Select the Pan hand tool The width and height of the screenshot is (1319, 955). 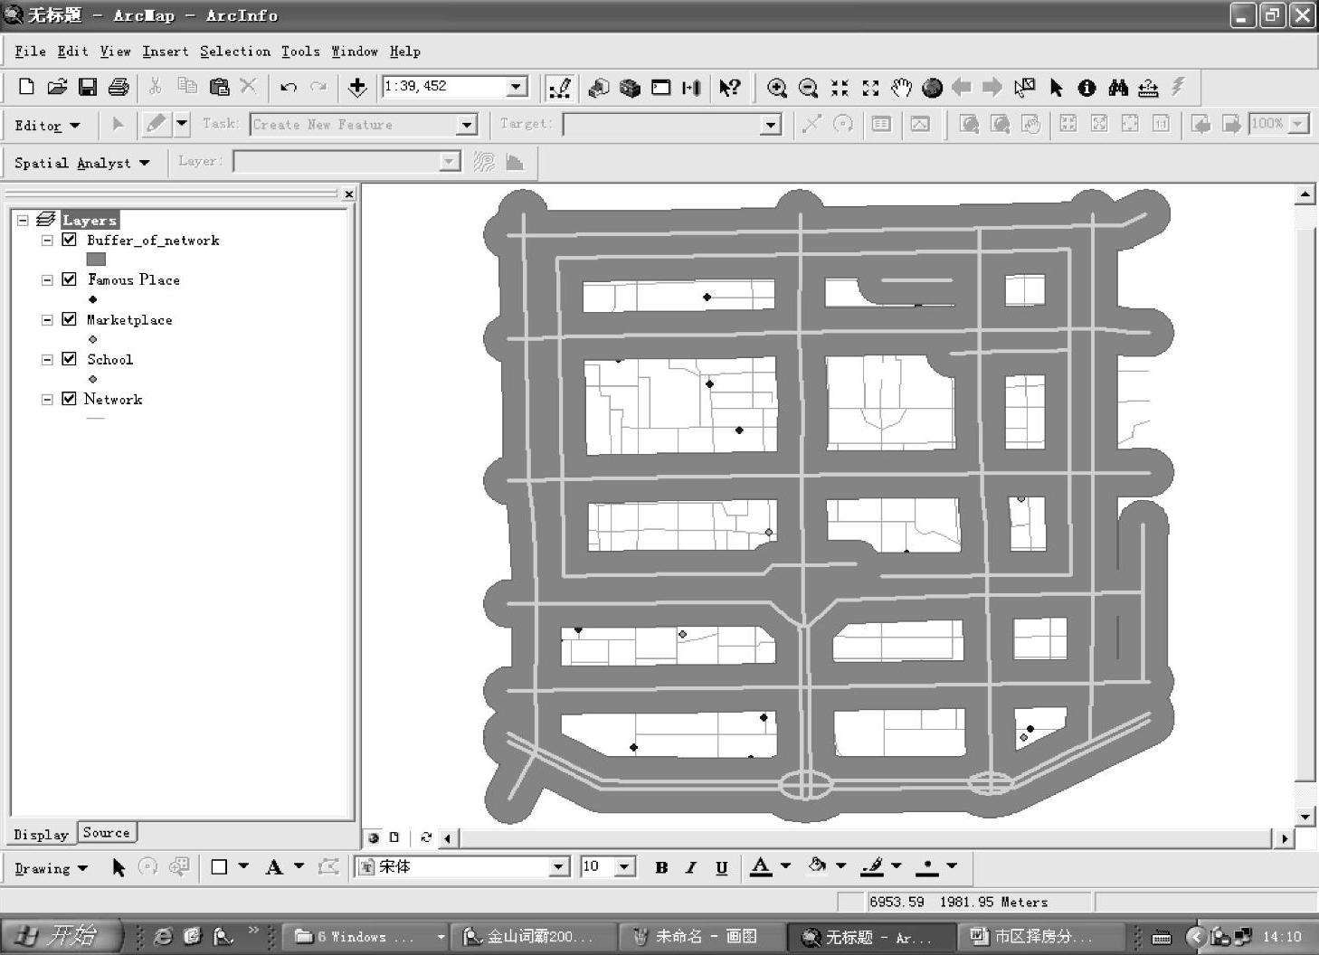click(x=901, y=88)
